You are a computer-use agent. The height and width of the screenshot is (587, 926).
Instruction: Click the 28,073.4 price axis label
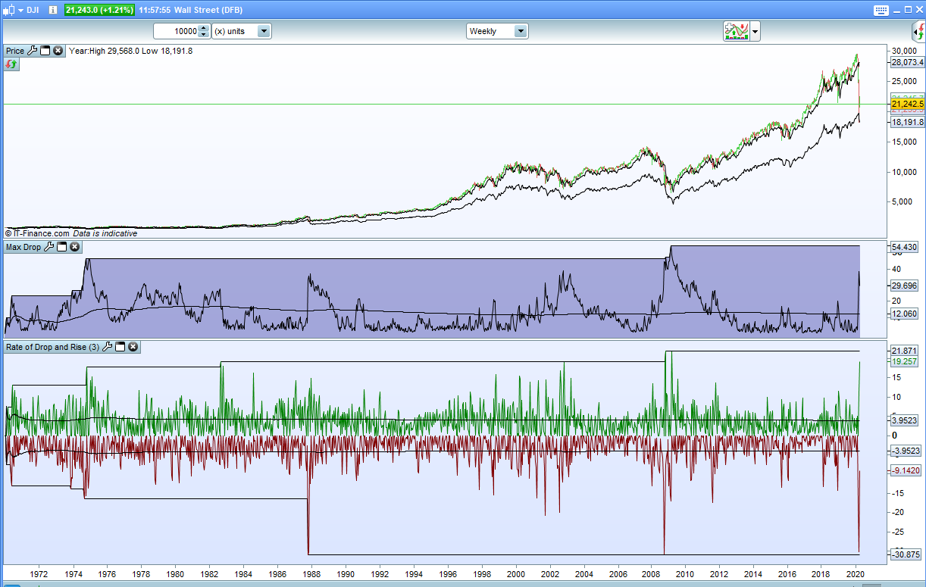908,63
